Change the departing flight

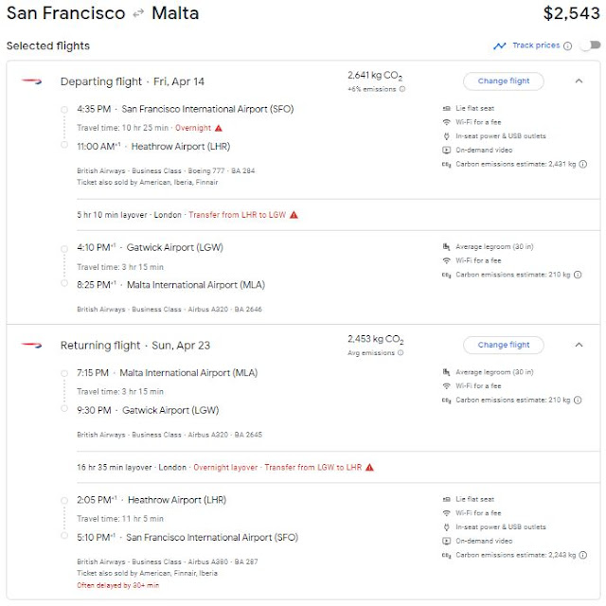[x=504, y=81]
